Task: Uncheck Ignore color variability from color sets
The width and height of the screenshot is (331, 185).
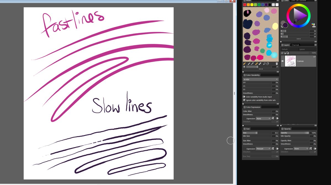Action: click(x=244, y=100)
